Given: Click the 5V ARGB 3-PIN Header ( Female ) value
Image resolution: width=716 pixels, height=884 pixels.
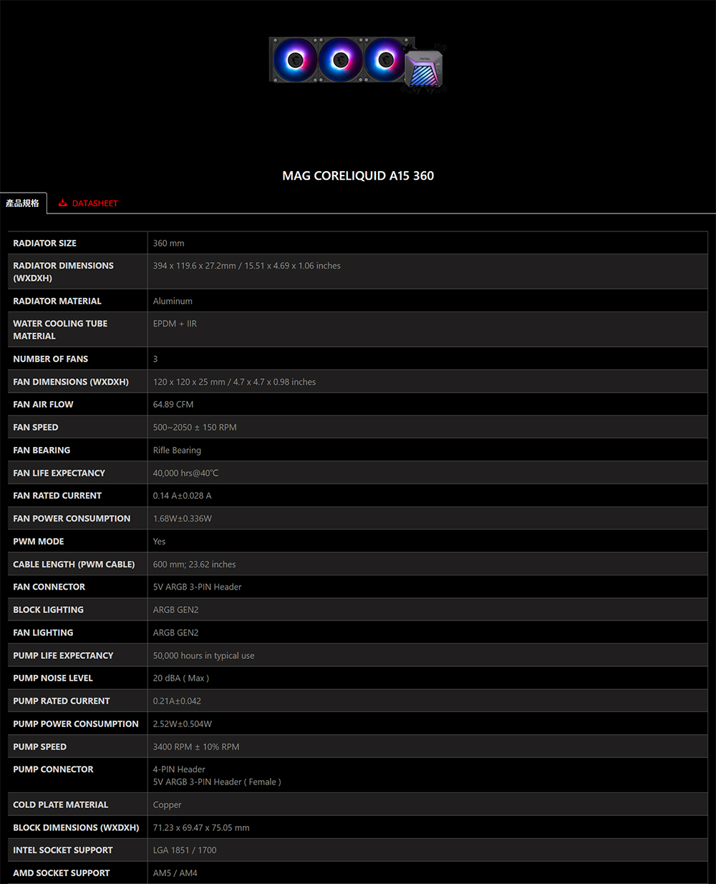Looking at the screenshot, I should (x=217, y=782).
